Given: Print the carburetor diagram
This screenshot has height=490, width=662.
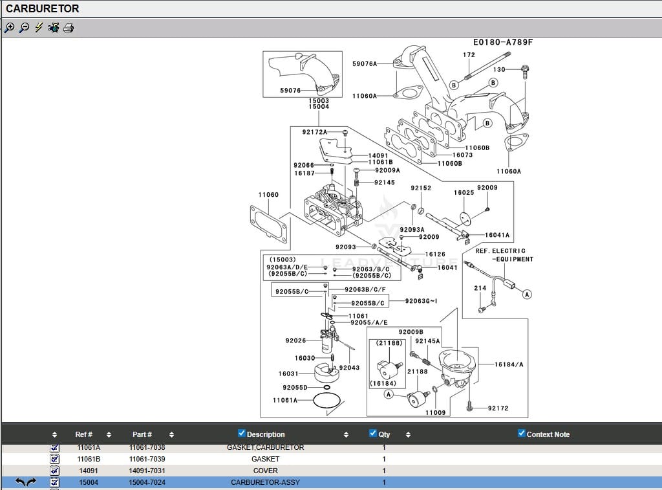Looking at the screenshot, I should (x=68, y=27).
